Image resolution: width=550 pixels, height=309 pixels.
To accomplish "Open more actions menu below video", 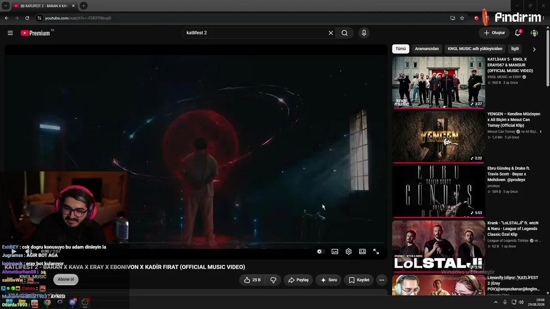I will (382, 280).
